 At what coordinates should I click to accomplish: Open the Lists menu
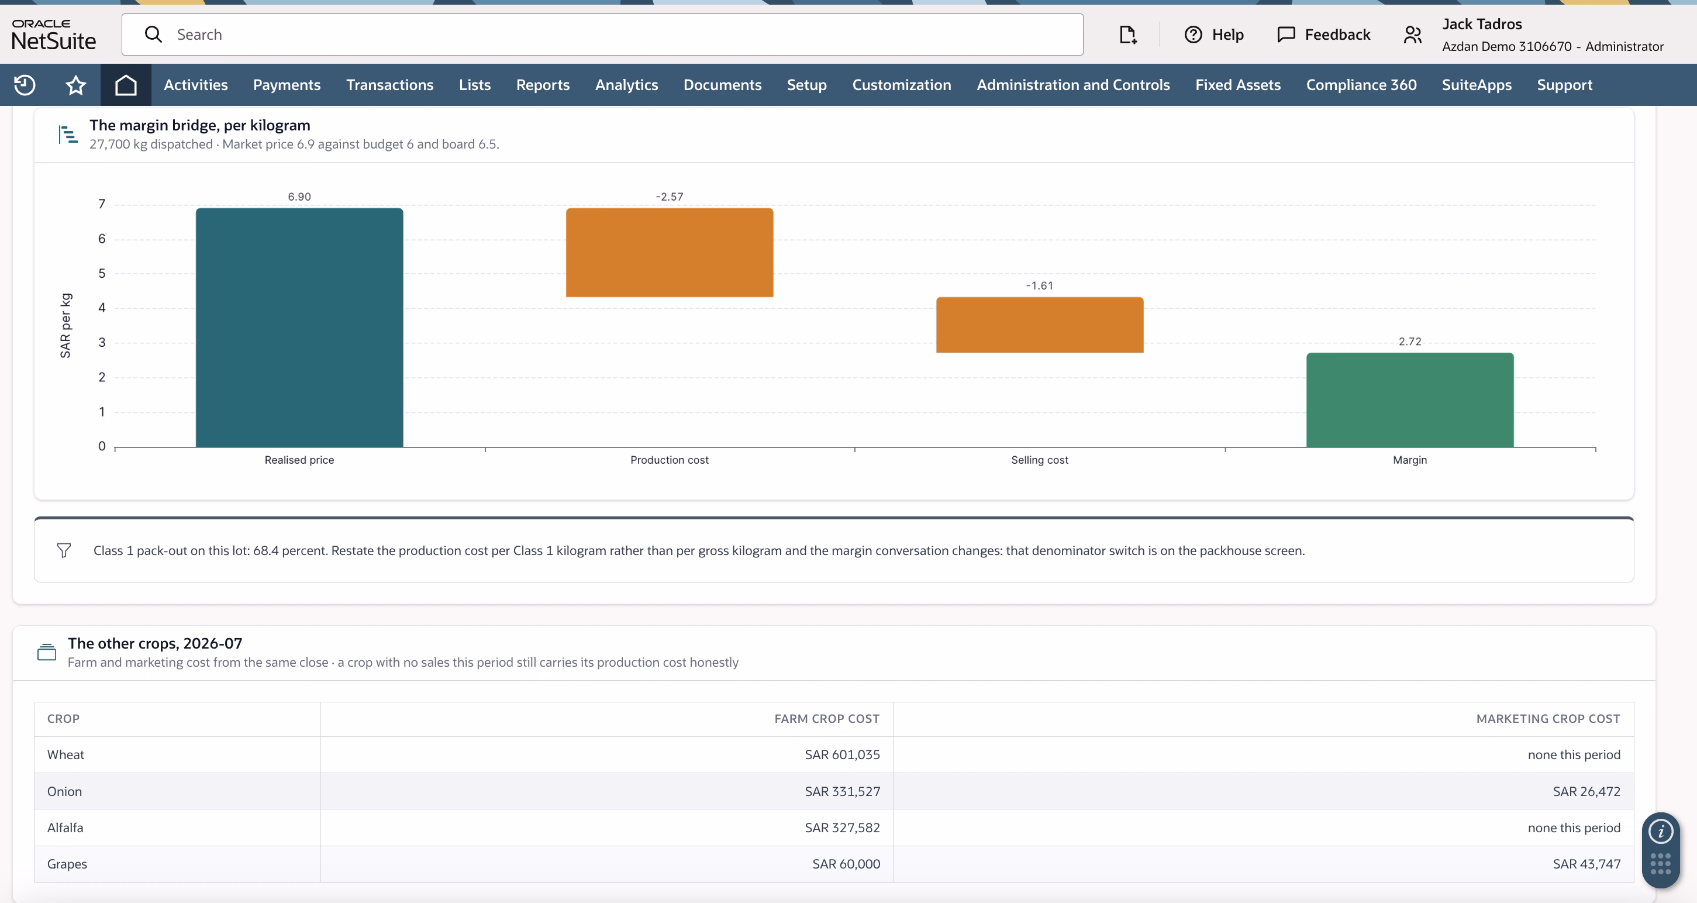pyautogui.click(x=474, y=85)
